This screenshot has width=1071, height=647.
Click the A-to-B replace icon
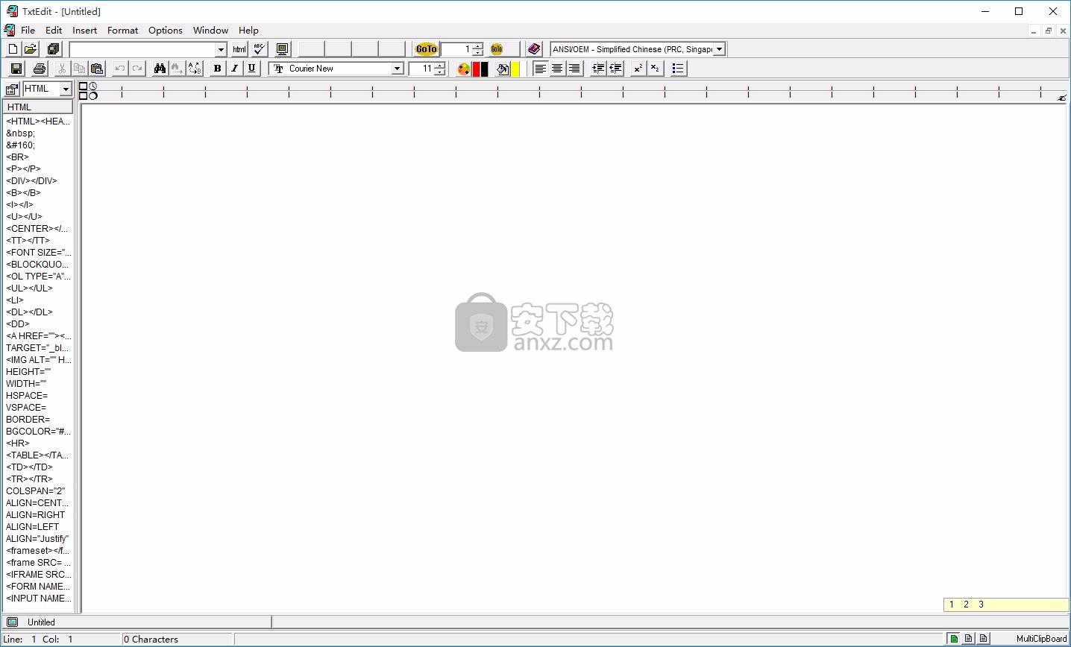[195, 69]
